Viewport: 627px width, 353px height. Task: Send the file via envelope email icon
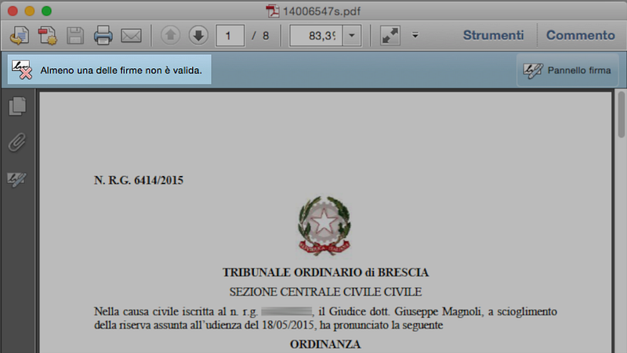coord(131,35)
